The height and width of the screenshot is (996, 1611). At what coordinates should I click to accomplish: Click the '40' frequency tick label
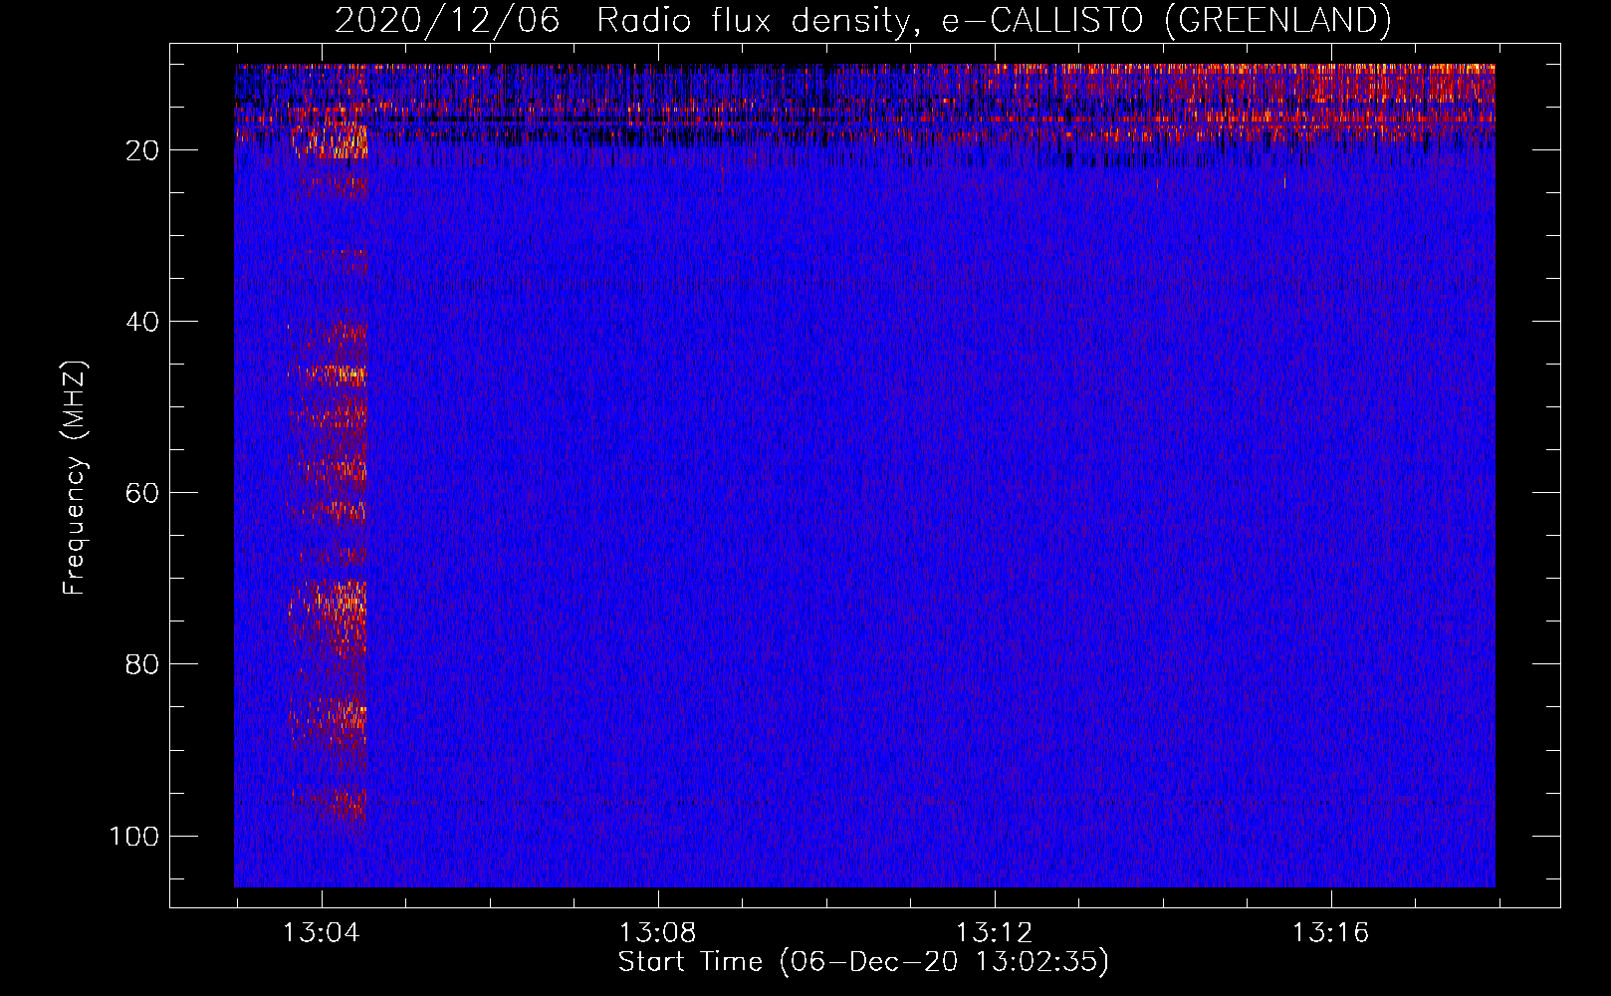[x=142, y=322]
